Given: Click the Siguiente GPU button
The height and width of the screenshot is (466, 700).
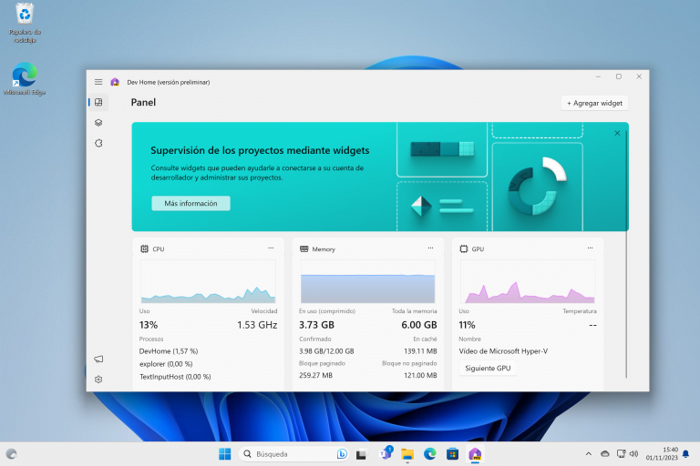Looking at the screenshot, I should [x=488, y=369].
